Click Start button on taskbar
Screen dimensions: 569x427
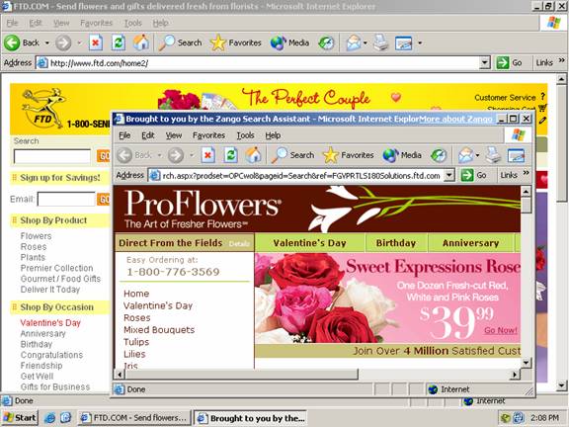[20, 418]
